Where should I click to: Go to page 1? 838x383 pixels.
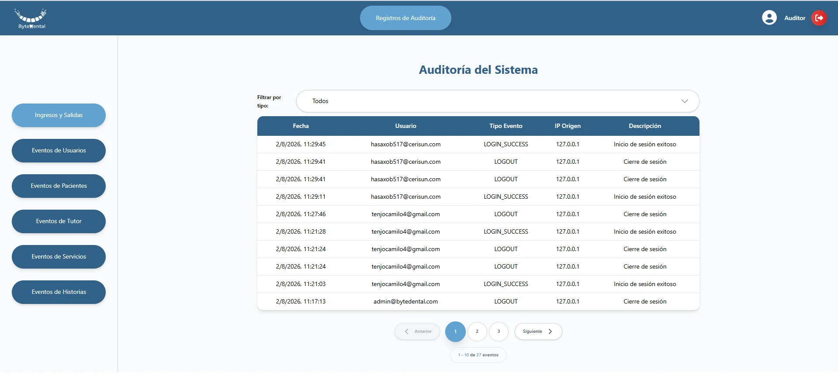455,331
